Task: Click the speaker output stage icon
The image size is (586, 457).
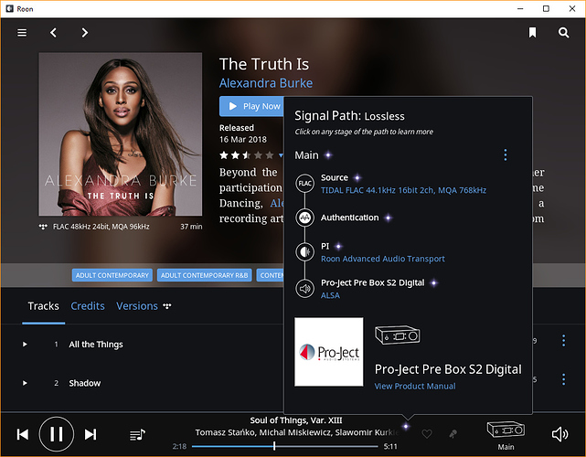Action: [x=305, y=289]
